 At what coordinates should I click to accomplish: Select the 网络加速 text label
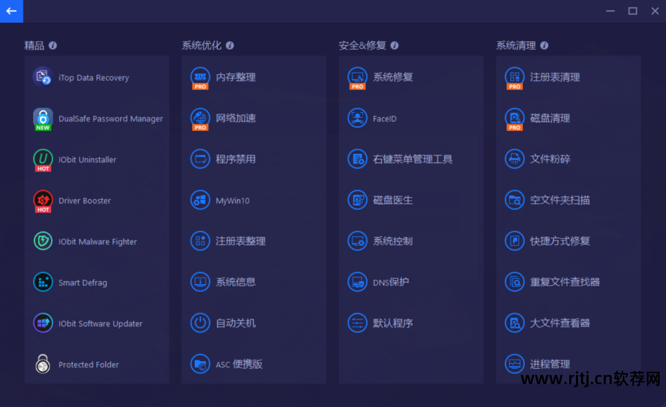pos(236,118)
